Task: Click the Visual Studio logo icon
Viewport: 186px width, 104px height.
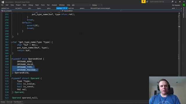Action: pyautogui.click(x=3, y=2)
